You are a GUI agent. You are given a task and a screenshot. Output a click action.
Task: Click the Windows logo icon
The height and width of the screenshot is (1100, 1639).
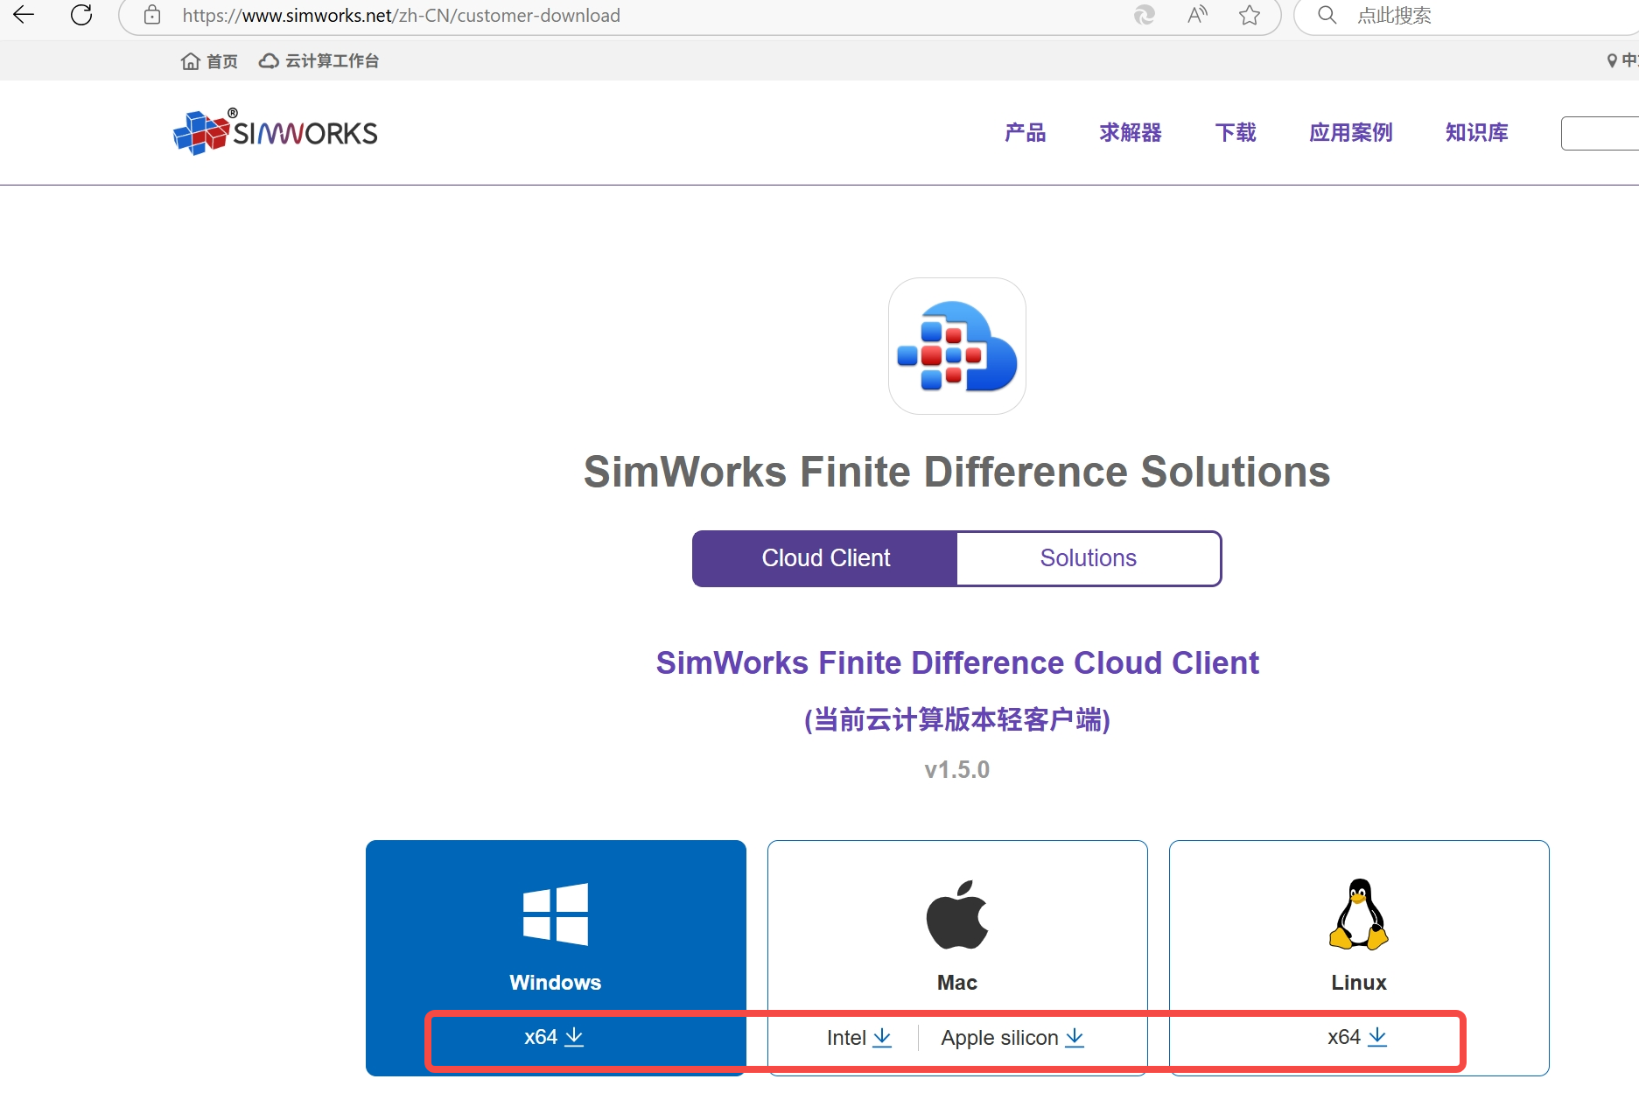click(x=556, y=914)
